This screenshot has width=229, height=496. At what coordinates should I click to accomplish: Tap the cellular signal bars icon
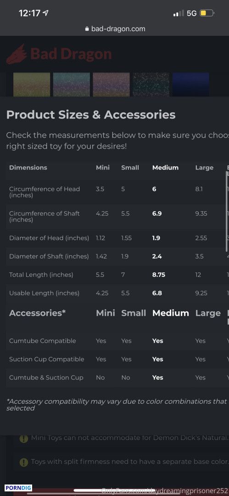pyautogui.click(x=179, y=13)
